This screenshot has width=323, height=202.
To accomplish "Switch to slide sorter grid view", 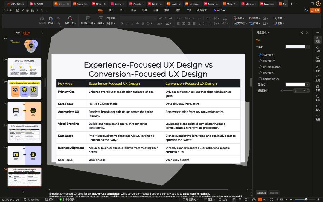I will [x=240, y=200].
